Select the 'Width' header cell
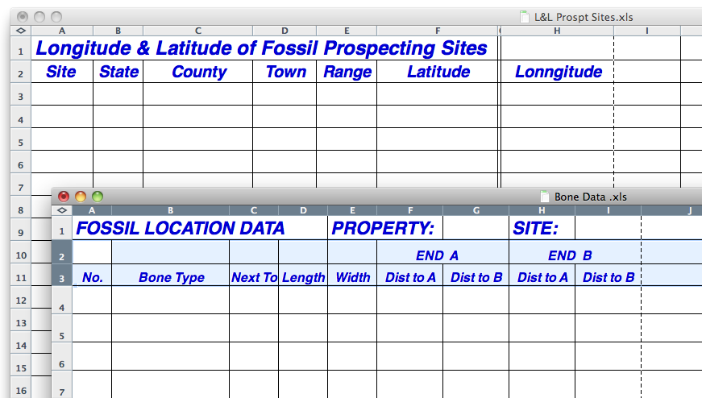Image resolution: width=702 pixels, height=398 pixels. (352, 277)
